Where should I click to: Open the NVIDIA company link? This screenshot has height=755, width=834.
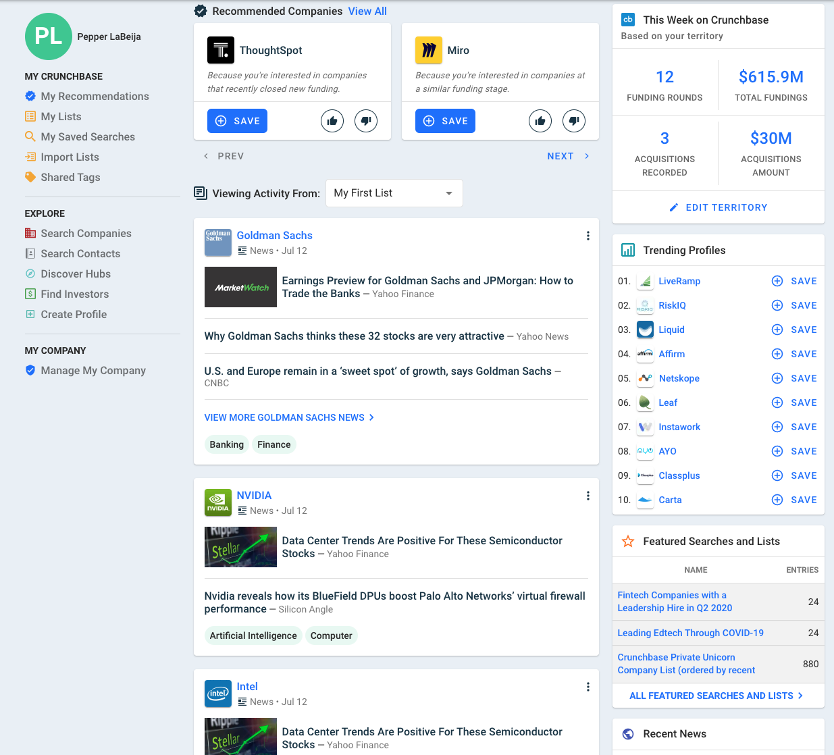click(x=254, y=495)
